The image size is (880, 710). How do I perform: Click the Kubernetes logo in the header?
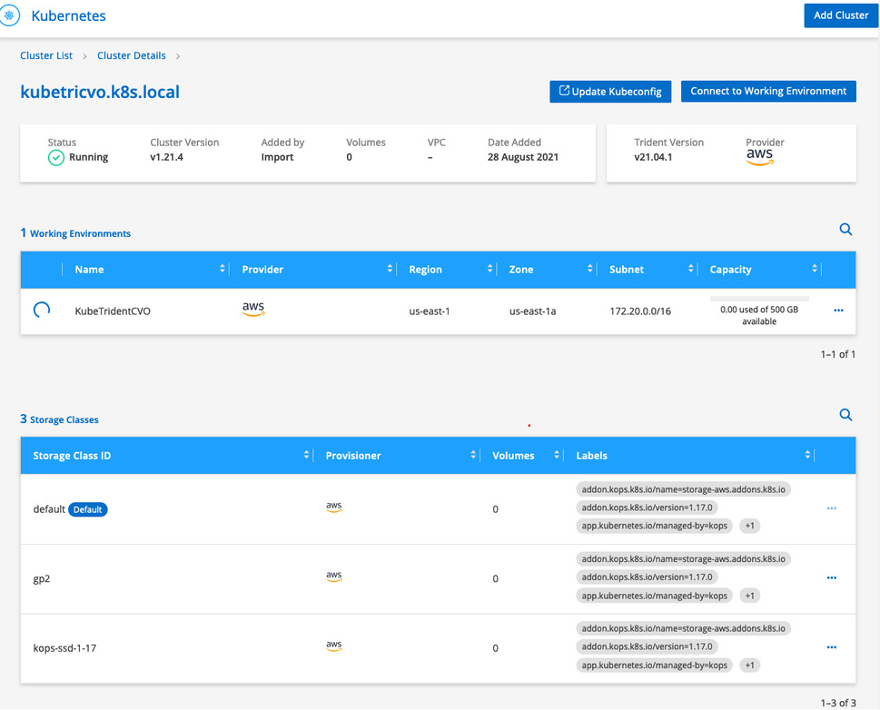11,15
